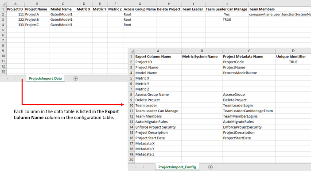Select all cells corner in config sheet
311x171 pixels.
pos(131,51)
